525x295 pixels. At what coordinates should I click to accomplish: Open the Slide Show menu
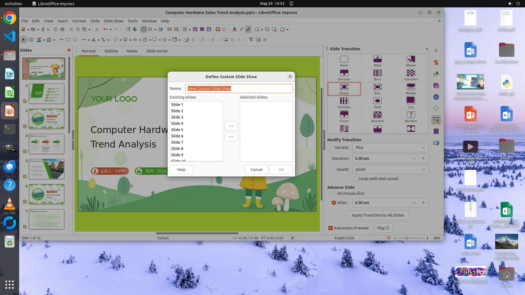[113, 21]
